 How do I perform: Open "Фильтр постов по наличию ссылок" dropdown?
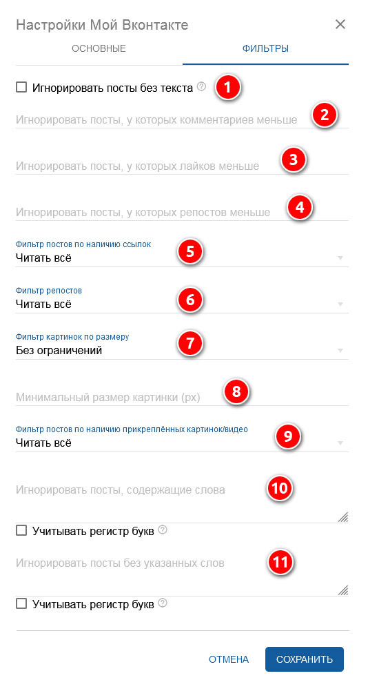click(x=182, y=258)
